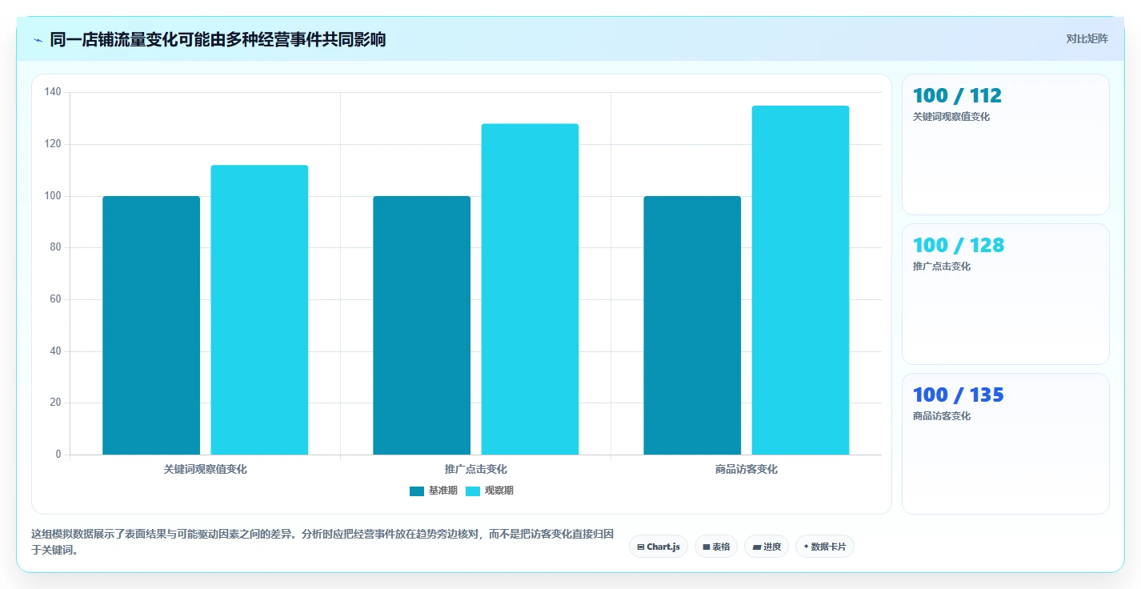
Task: Click the 观察期 legend color box
Action: pyautogui.click(x=473, y=491)
